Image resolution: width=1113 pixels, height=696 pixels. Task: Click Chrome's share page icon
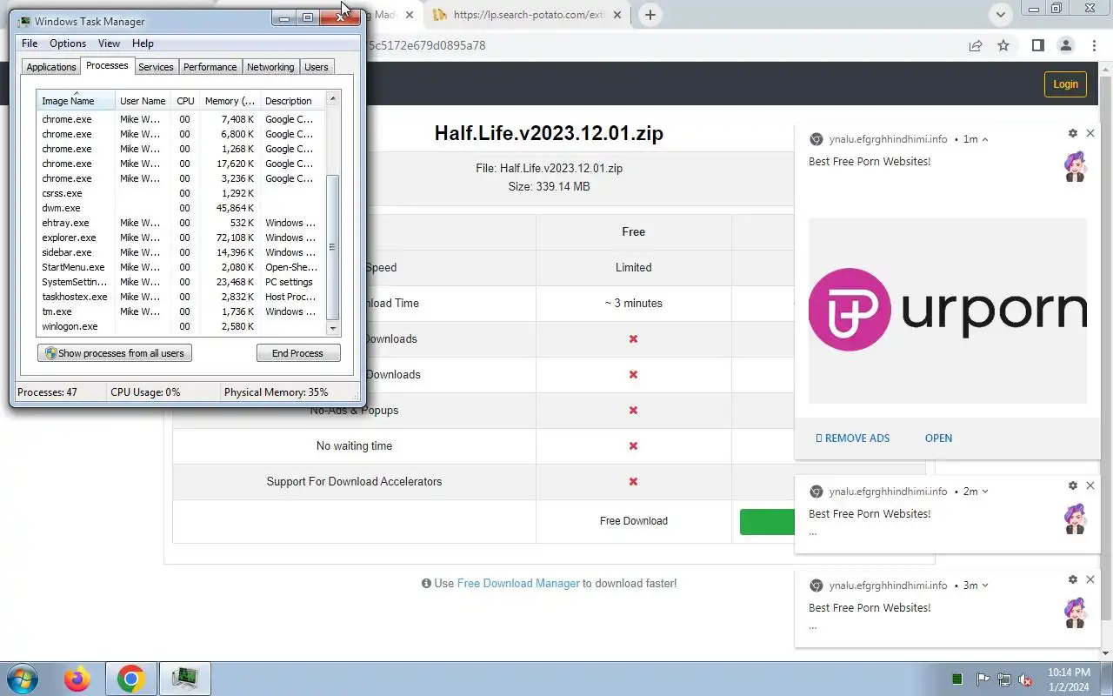(976, 45)
